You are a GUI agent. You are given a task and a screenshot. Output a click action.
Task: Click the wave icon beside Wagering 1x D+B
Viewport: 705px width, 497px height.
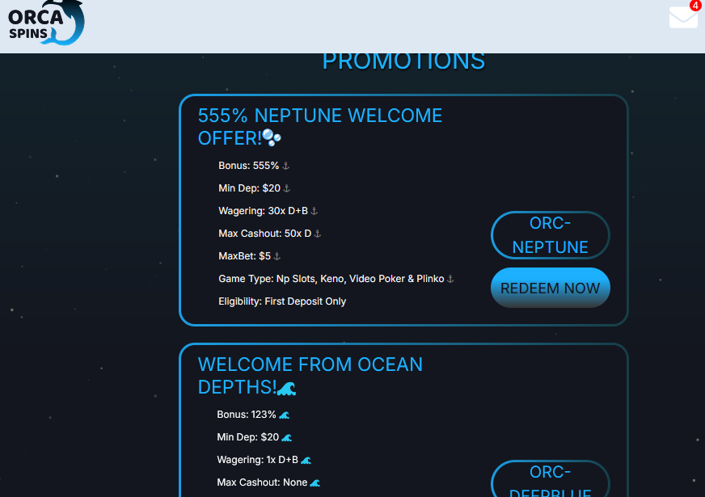[306, 460]
